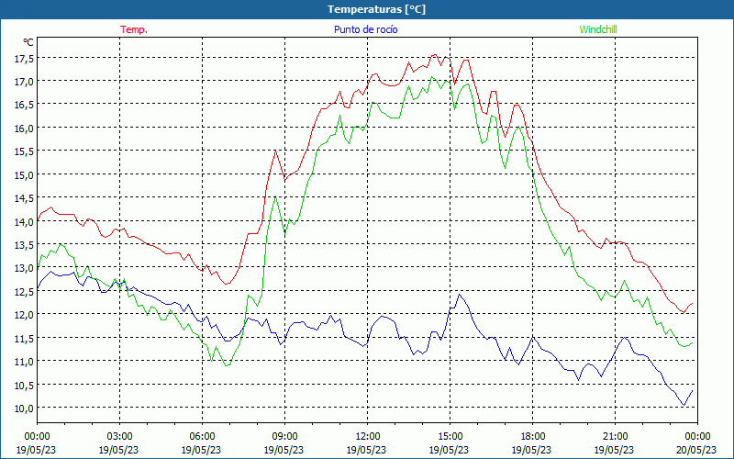Click the 16,5 y-axis value
The width and height of the screenshot is (734, 459).
tap(25, 105)
